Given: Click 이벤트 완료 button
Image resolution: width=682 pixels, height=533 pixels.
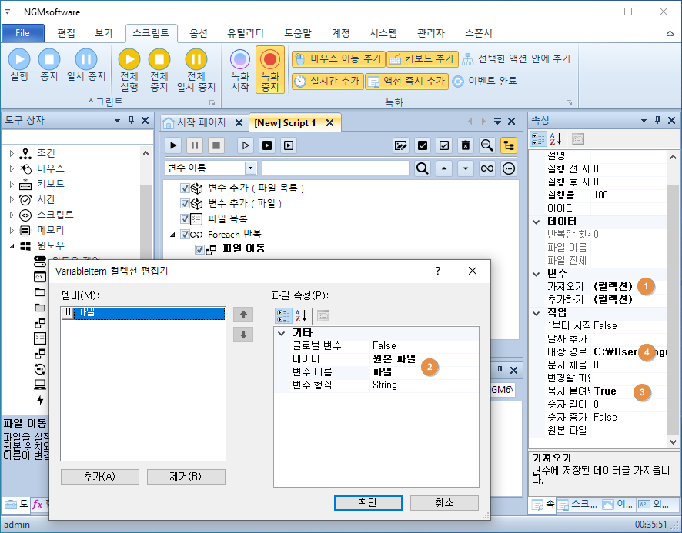Looking at the screenshot, I should pyautogui.click(x=484, y=81).
